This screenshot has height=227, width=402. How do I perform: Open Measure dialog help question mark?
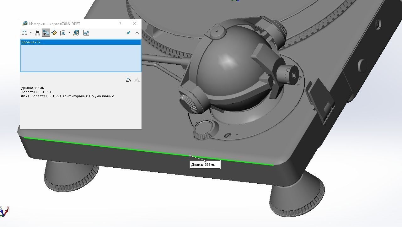pos(120,24)
